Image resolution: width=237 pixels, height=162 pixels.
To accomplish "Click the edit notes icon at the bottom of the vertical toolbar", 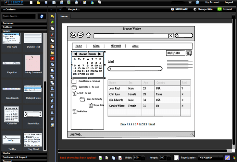I will [52, 125].
